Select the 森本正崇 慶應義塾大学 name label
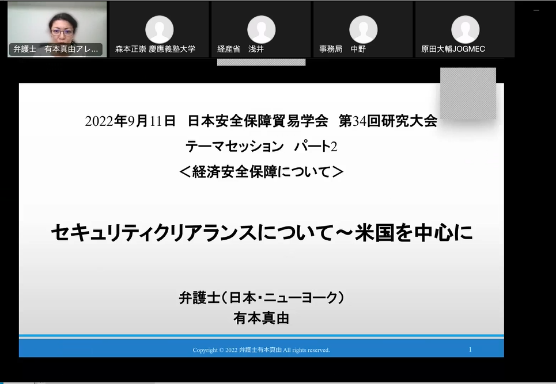The height and width of the screenshot is (384, 556). tap(156, 49)
